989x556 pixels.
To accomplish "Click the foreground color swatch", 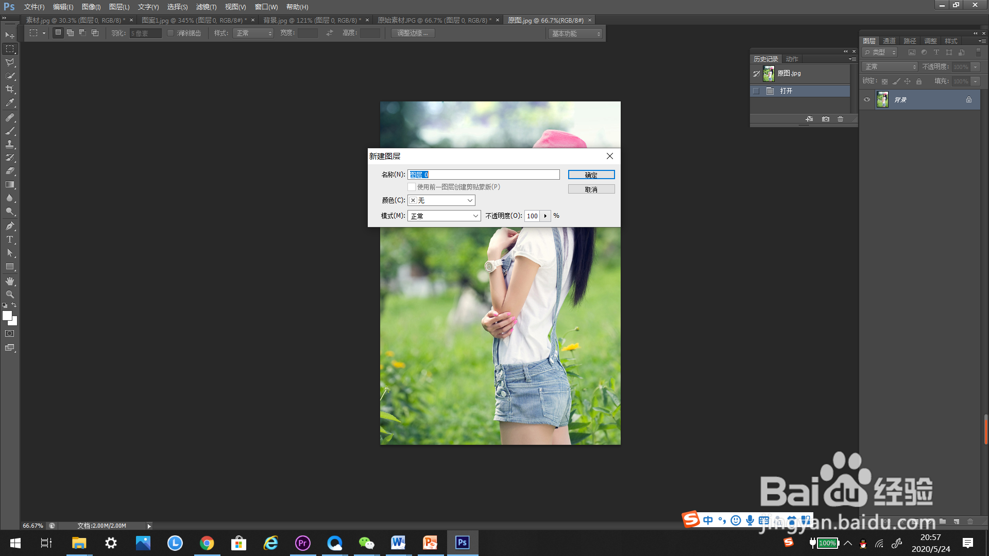I will [7, 316].
